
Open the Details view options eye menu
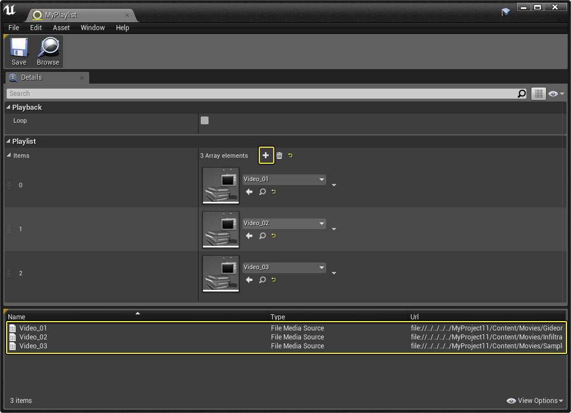(x=556, y=94)
